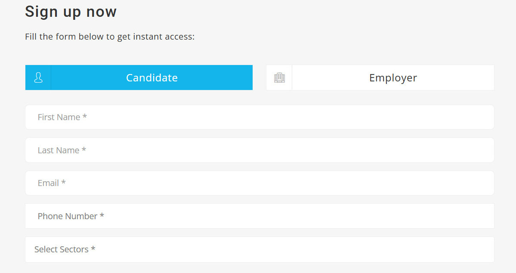
Task: Switch to the Employer sign-up tab
Action: [x=380, y=78]
